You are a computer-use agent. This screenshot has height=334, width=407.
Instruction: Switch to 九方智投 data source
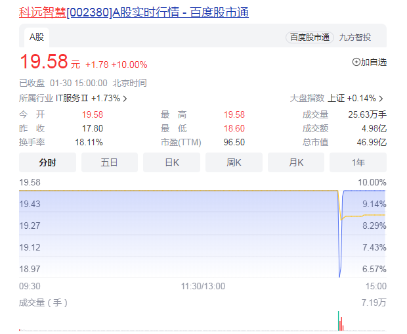(355, 37)
